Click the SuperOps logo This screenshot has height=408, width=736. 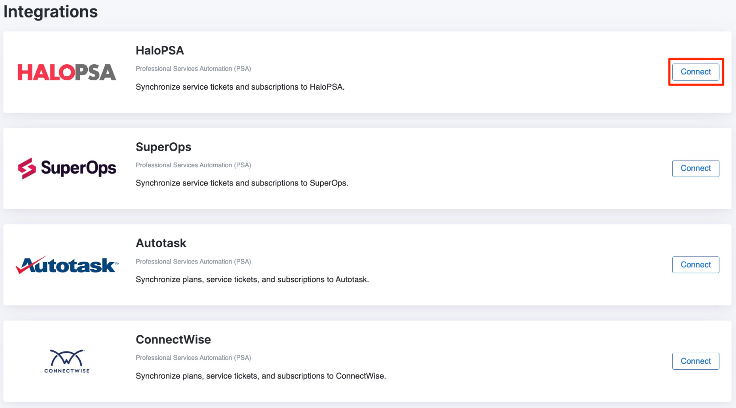click(67, 168)
